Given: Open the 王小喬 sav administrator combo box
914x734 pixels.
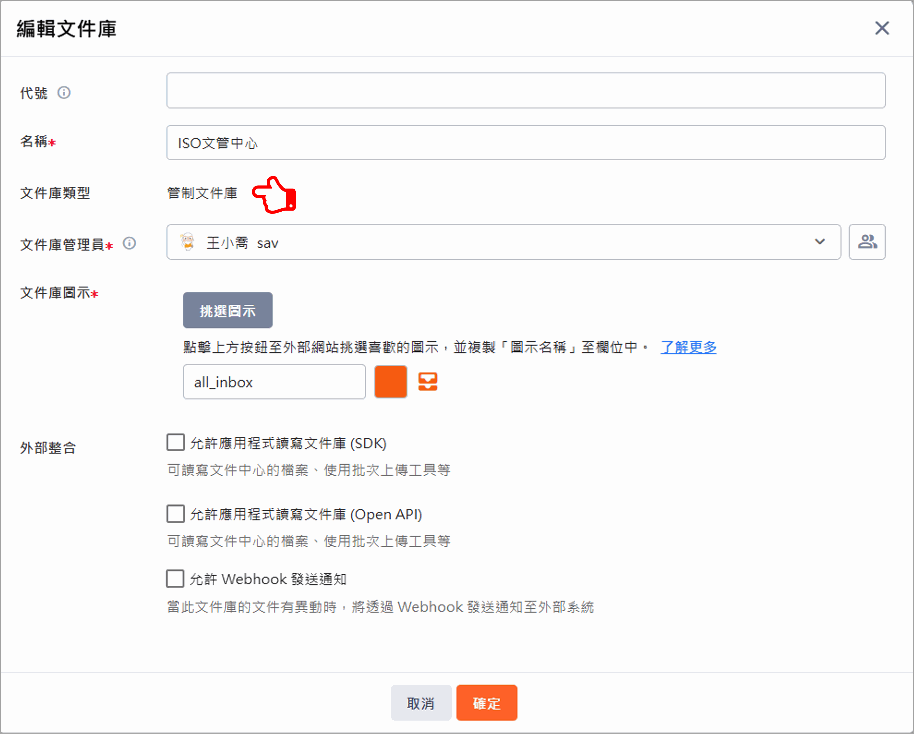Looking at the screenshot, I should 466,241.
